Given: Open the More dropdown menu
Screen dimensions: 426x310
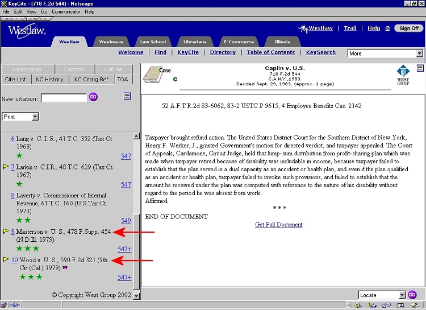Looking at the screenshot, I should 385,53.
